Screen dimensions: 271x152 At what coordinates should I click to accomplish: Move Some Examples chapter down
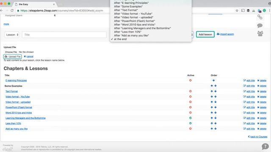click(x=216, y=86)
